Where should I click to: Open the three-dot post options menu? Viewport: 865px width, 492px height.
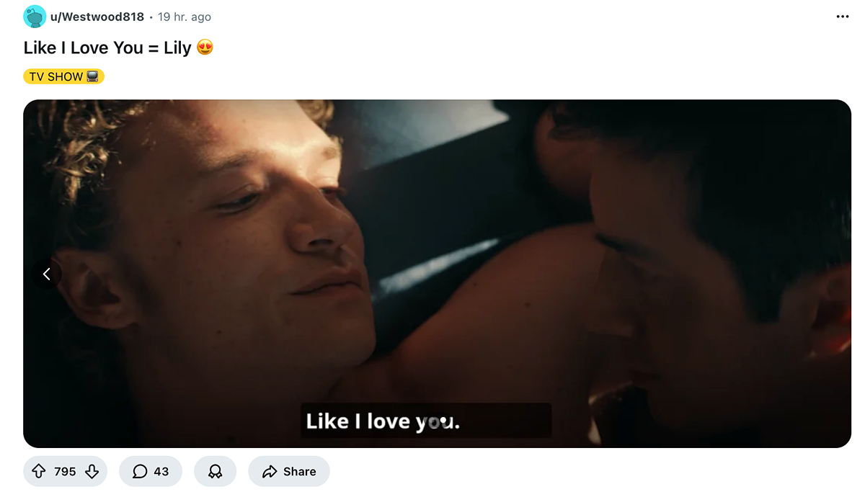tap(842, 17)
